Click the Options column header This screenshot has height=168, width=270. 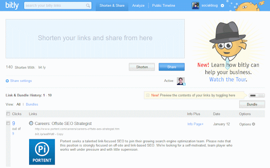pos(245,114)
